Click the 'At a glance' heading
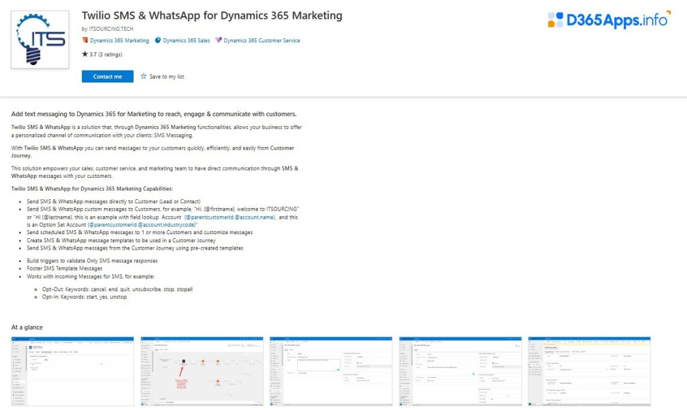 tap(27, 327)
